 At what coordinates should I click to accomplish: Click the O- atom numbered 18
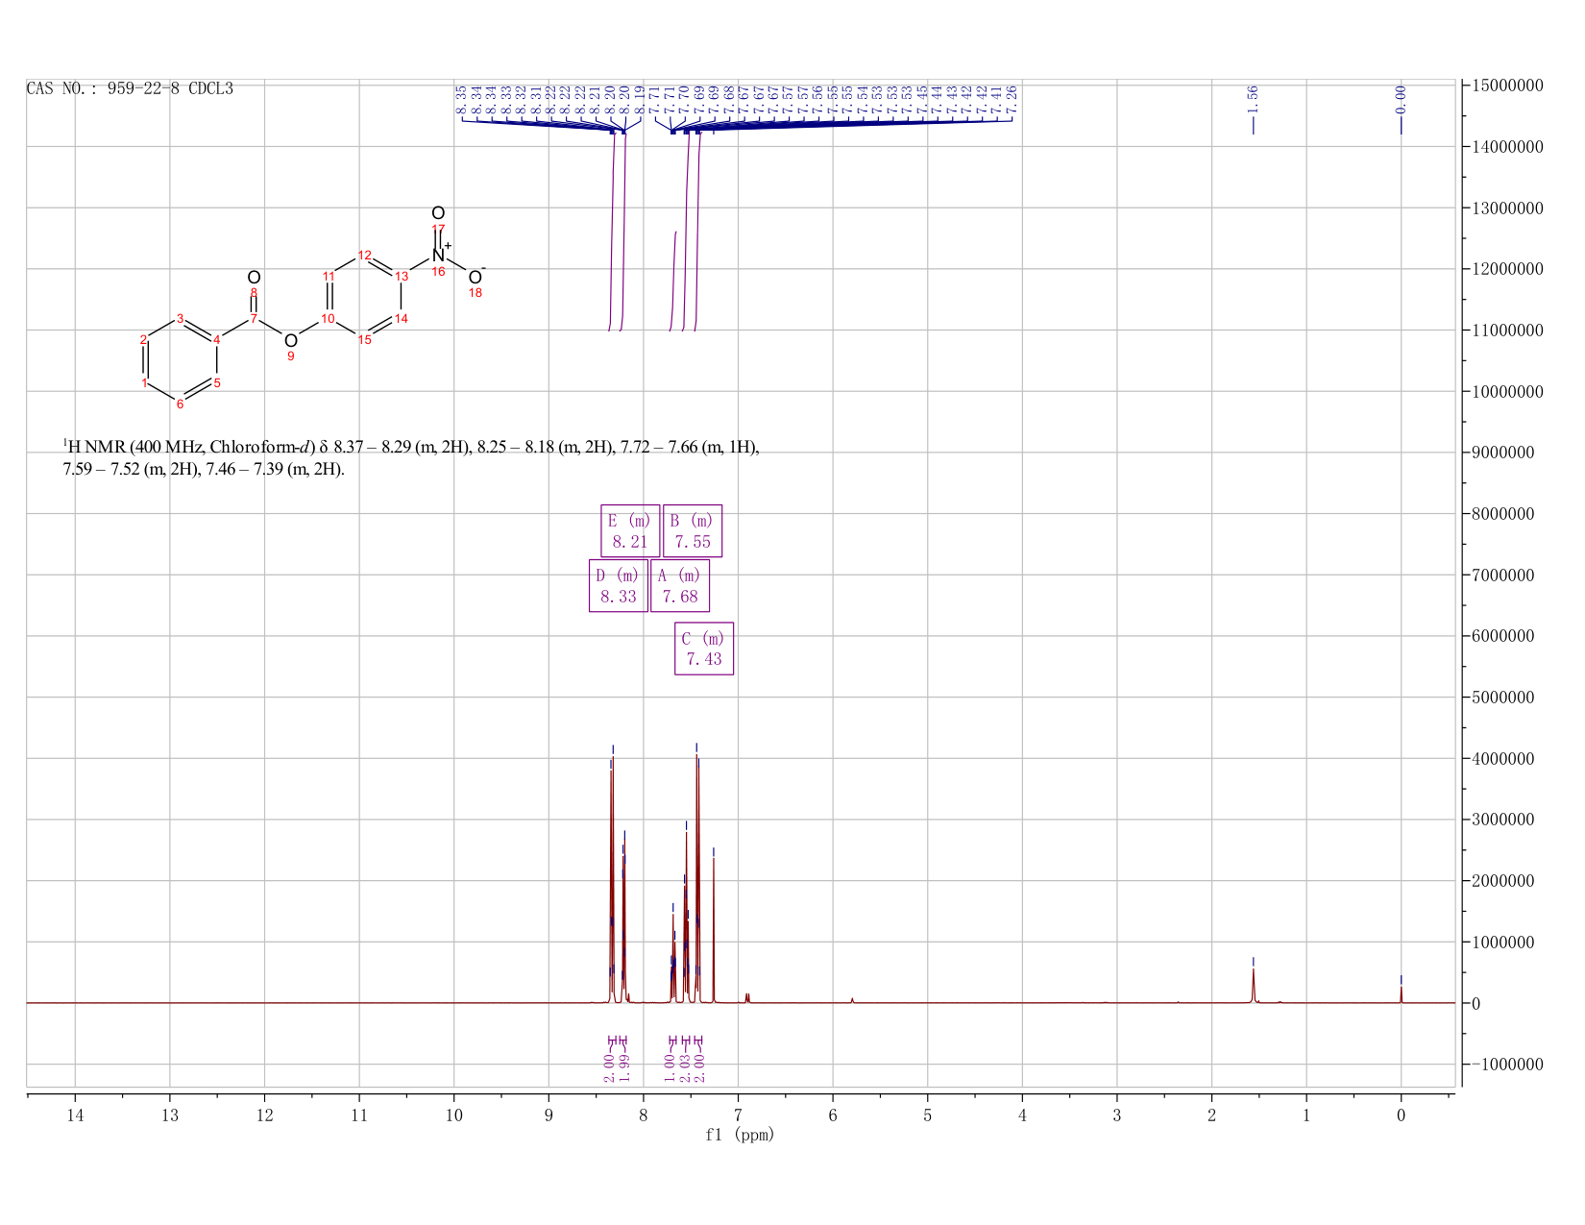click(x=476, y=277)
